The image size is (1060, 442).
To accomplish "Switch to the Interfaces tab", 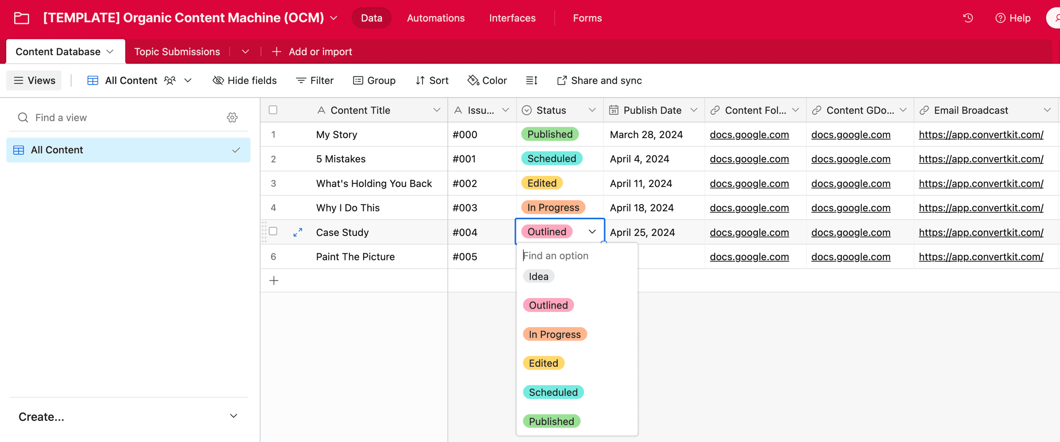I will [x=512, y=18].
